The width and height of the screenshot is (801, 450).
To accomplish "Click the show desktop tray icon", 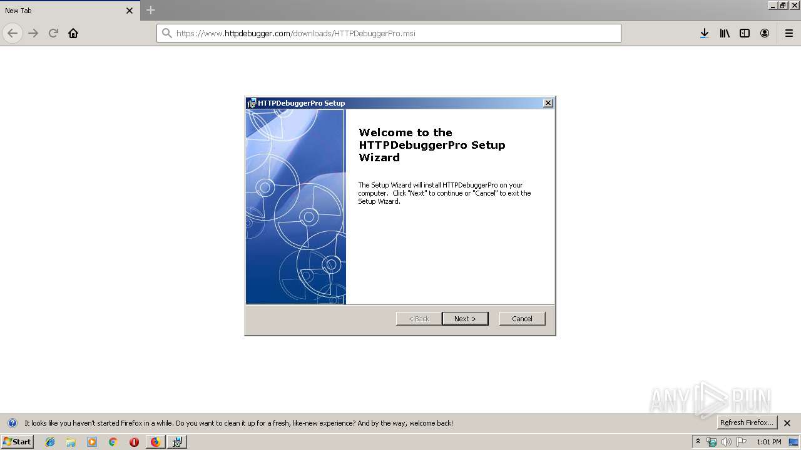I will [x=793, y=442].
